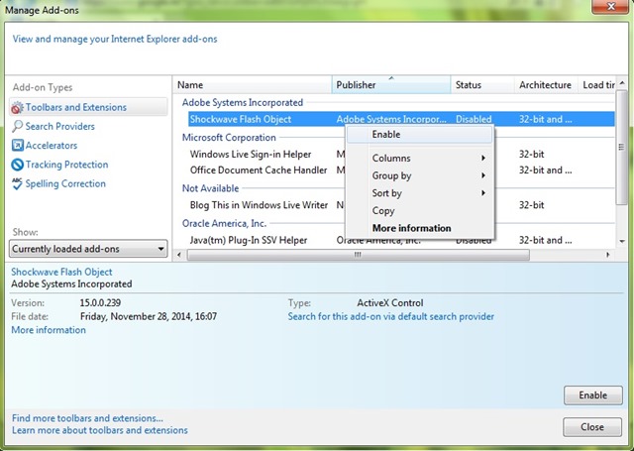Viewport: 634px width, 451px height.
Task: Open the Currently loaded add-ons dropdown
Action: [x=88, y=249]
